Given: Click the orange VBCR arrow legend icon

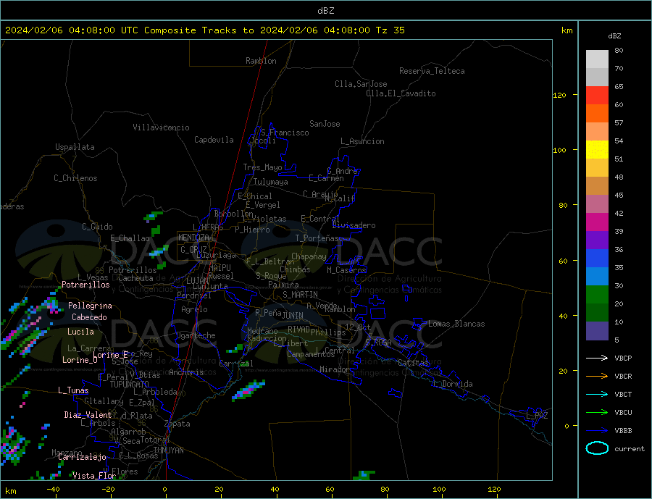Looking at the screenshot, I should coord(597,376).
